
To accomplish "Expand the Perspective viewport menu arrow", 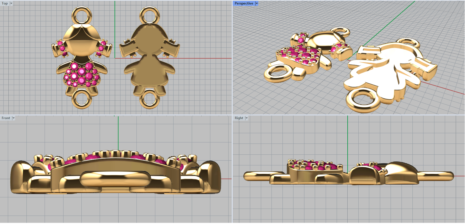I will tap(257, 3).
